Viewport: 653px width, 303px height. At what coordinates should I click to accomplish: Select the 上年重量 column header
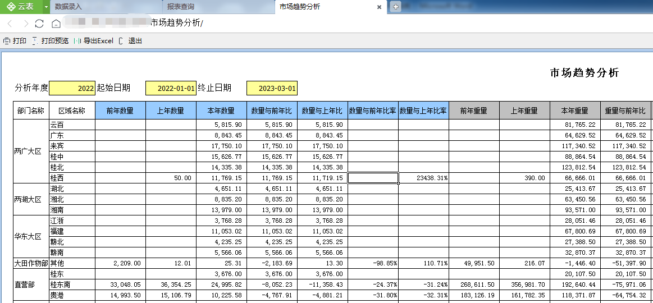click(525, 111)
